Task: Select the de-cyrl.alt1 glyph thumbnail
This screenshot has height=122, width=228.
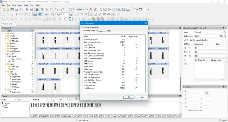Action: (x=43, y=86)
